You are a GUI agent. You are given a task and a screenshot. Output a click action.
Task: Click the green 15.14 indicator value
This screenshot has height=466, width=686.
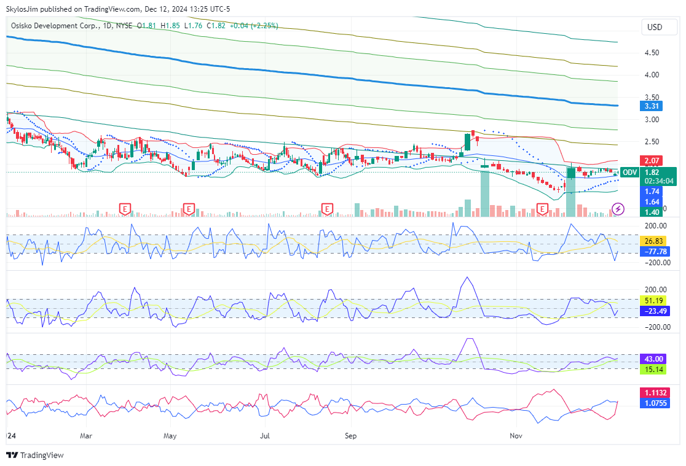pos(653,370)
